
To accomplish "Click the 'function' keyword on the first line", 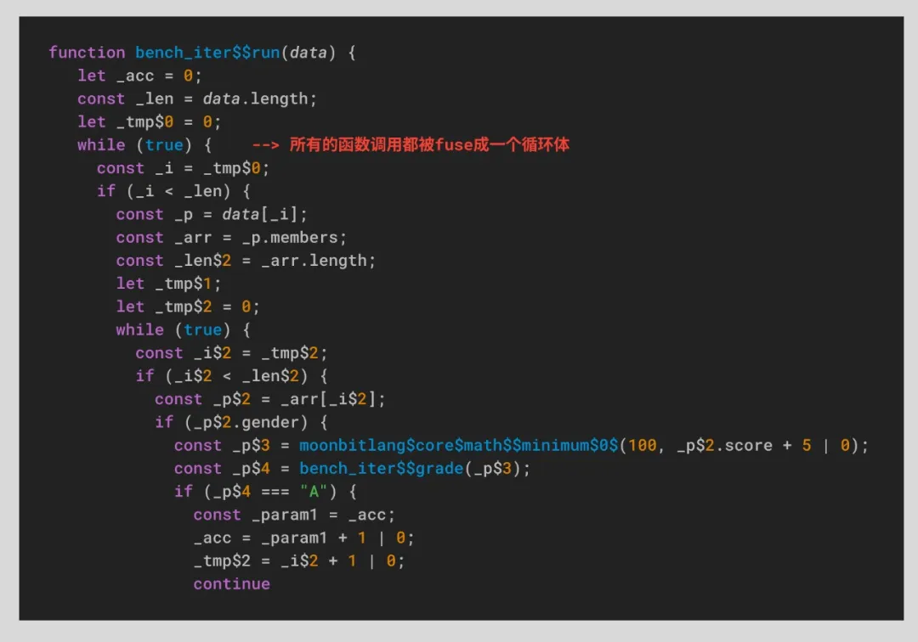I will point(87,53).
